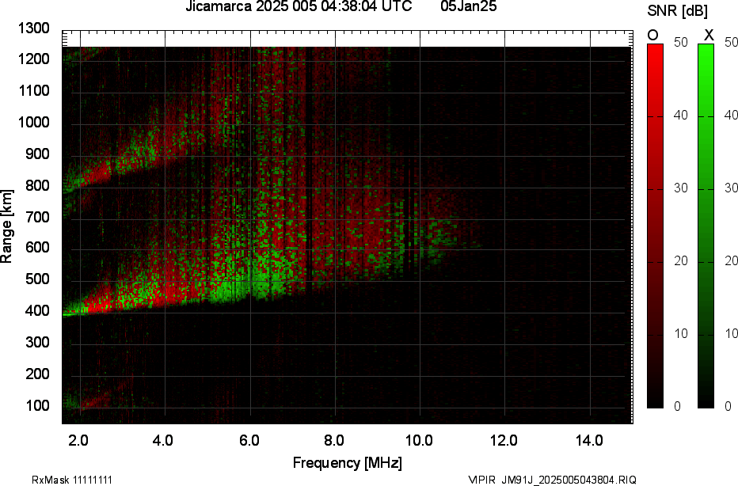Click the red O-mode SNR color bar

click(x=655, y=226)
